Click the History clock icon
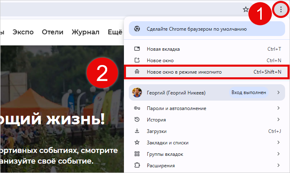 137,119
